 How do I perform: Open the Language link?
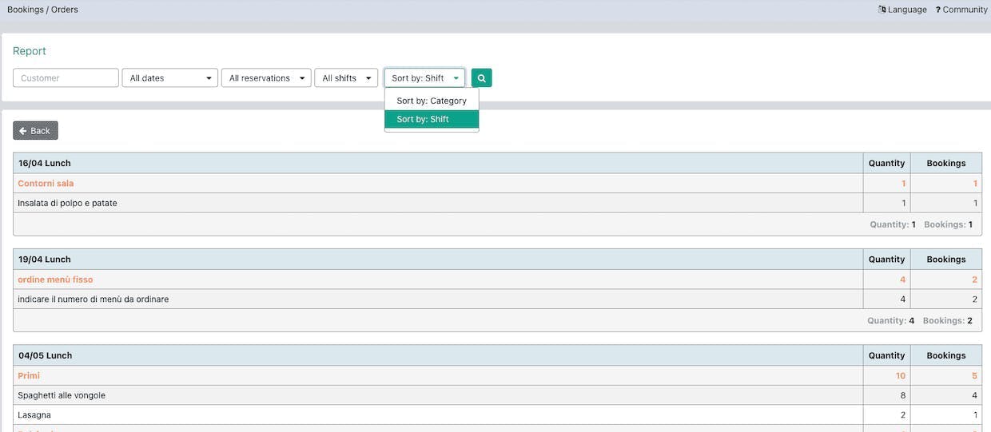[902, 10]
